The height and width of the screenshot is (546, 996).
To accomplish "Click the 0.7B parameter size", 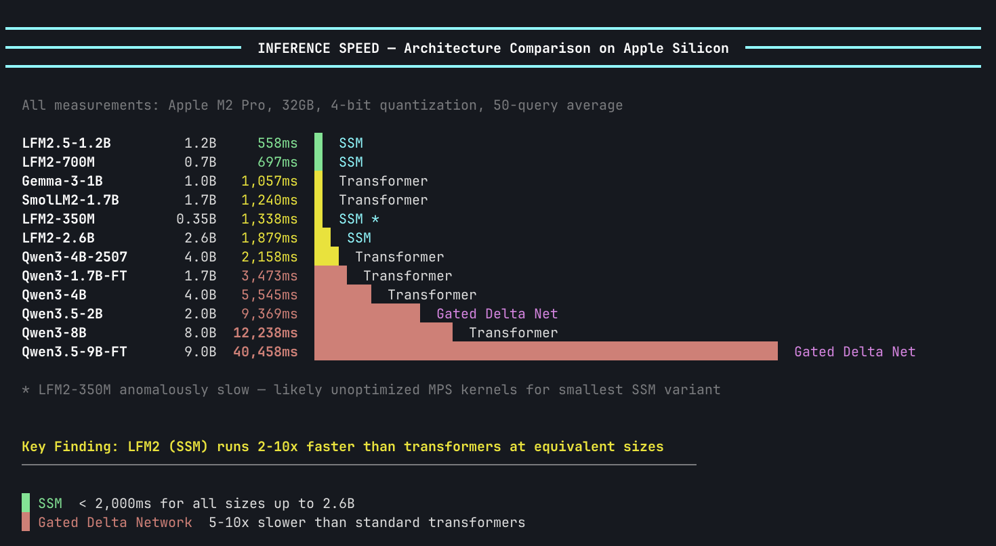I will 201,162.
